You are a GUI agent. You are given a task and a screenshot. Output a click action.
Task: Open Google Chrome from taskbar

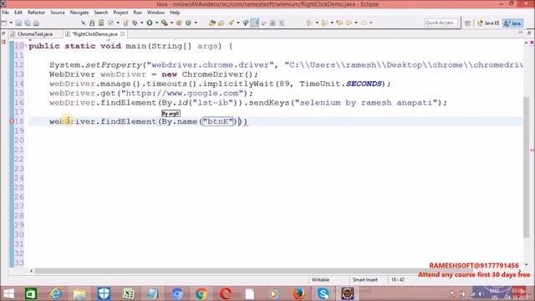[x=201, y=293]
